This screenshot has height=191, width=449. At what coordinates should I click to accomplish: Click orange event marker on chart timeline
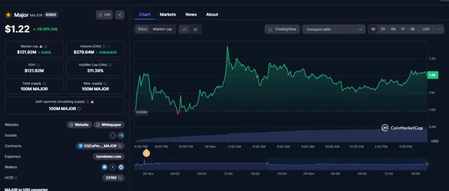146,153
